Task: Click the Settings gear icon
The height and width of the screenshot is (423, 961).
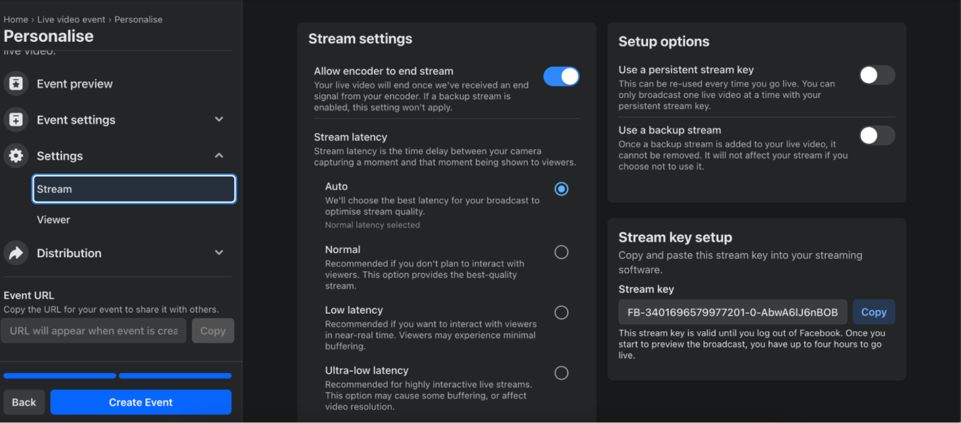Action: tap(16, 156)
